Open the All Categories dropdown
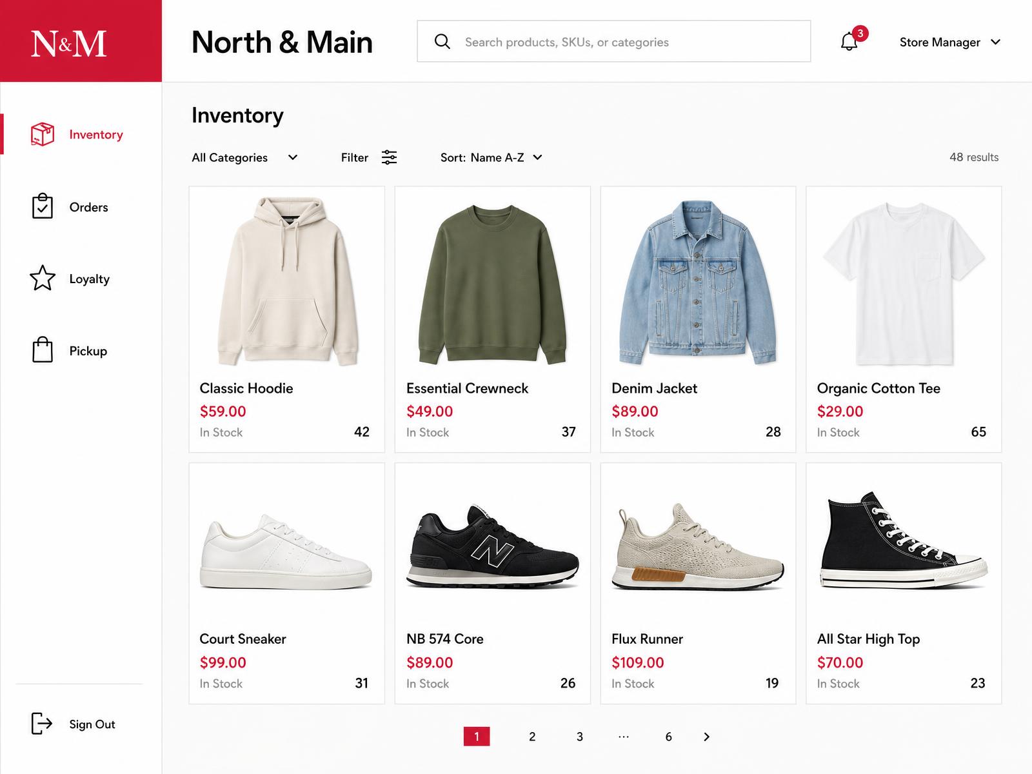Image resolution: width=1032 pixels, height=774 pixels. tap(244, 157)
